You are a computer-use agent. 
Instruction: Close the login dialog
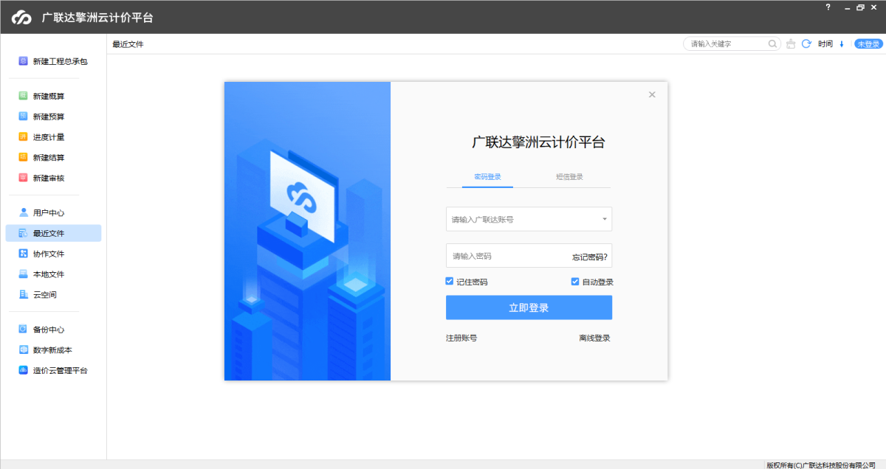pyautogui.click(x=652, y=94)
